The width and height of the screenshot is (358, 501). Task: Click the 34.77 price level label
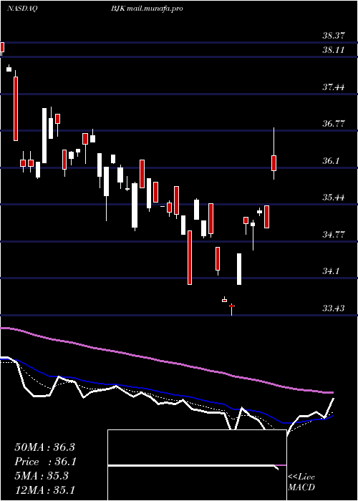[x=334, y=235]
